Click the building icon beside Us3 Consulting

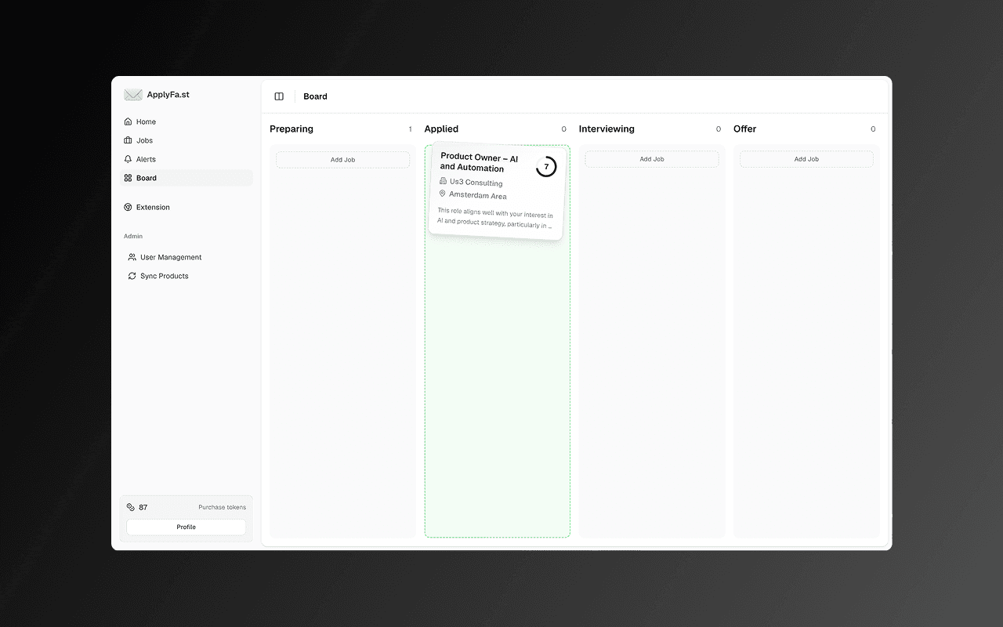click(443, 181)
